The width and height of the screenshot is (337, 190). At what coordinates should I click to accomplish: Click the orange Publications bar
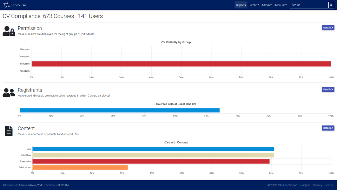80,167
